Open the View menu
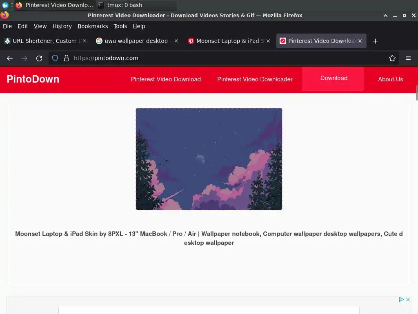 click(x=40, y=26)
